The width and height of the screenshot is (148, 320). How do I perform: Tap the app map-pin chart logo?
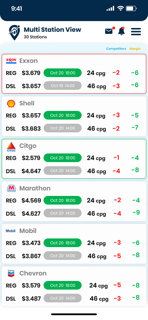pyautogui.click(x=14, y=32)
